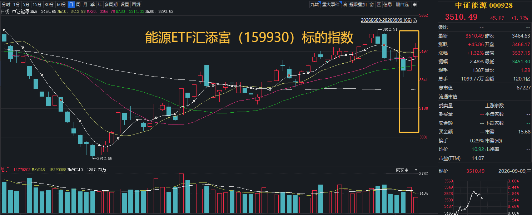
Task: Open the 信息 info panel
Action: coord(388,5)
